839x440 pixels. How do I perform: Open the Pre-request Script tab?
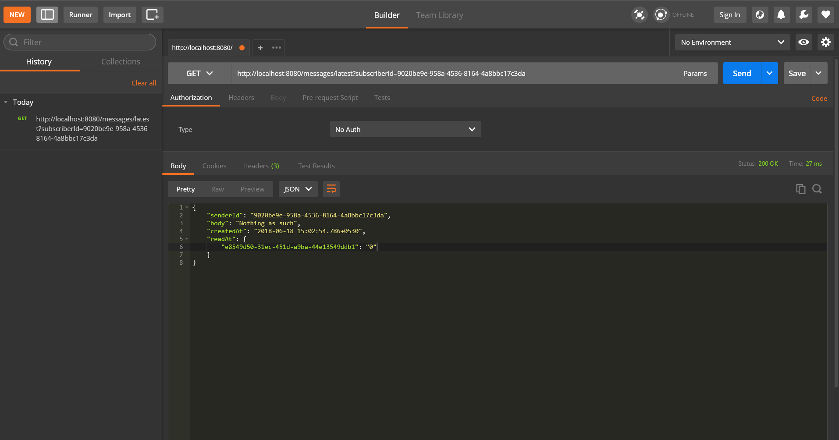click(330, 97)
